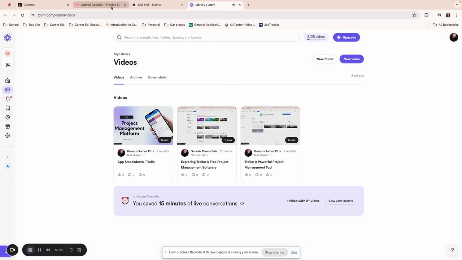Click the Hide link in sharing bar
Screen dimensions: 462x260
[294, 252]
